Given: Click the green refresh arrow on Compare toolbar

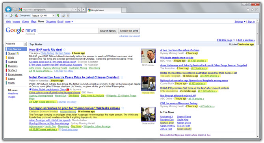Looking at the screenshot, I should pos(58,15).
